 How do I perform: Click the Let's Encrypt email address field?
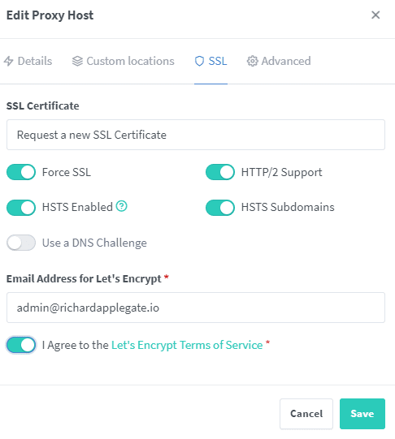coord(196,308)
